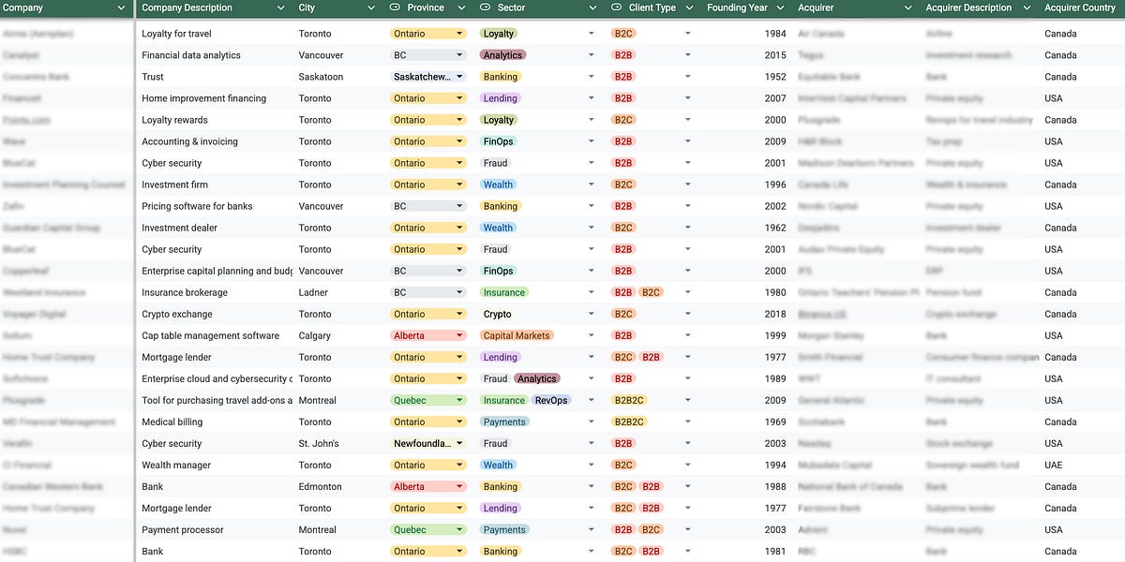Open Quebec chip in travel add-ons row

[x=427, y=400]
